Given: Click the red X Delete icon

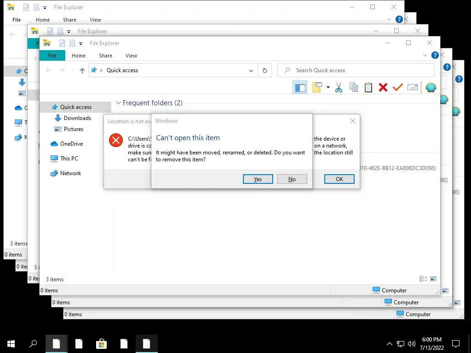Looking at the screenshot, I should 383,88.
